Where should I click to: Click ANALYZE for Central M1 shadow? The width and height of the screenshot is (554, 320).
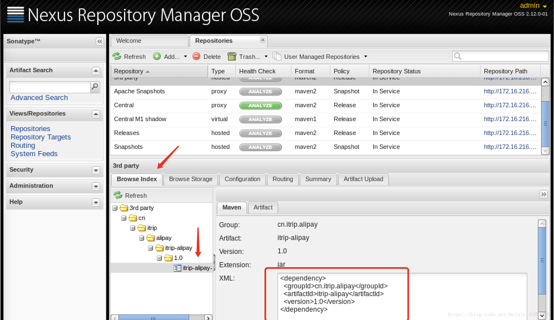(260, 119)
